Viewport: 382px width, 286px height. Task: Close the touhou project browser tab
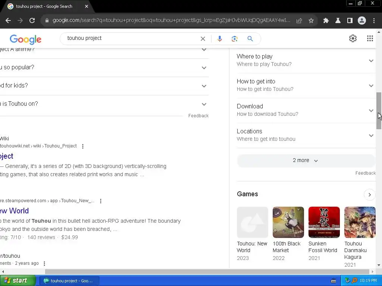pyautogui.click(x=87, y=6)
